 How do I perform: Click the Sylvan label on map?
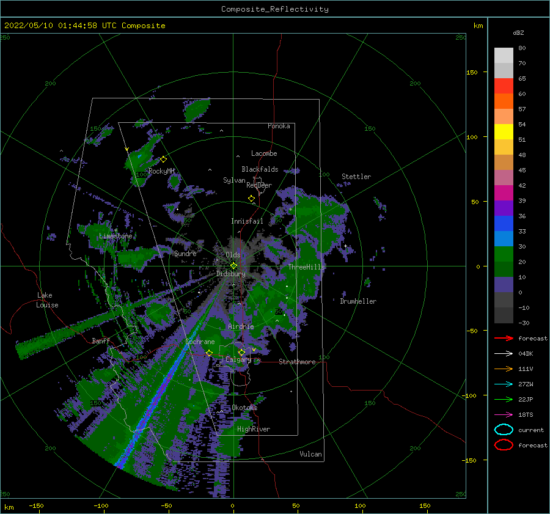pyautogui.click(x=234, y=180)
